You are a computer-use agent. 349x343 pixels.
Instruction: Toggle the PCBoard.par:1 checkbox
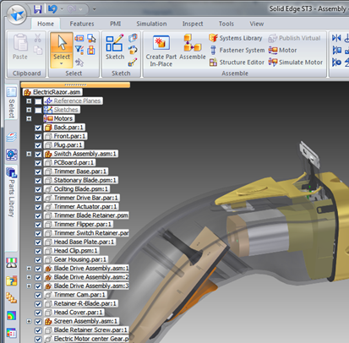[38, 163]
